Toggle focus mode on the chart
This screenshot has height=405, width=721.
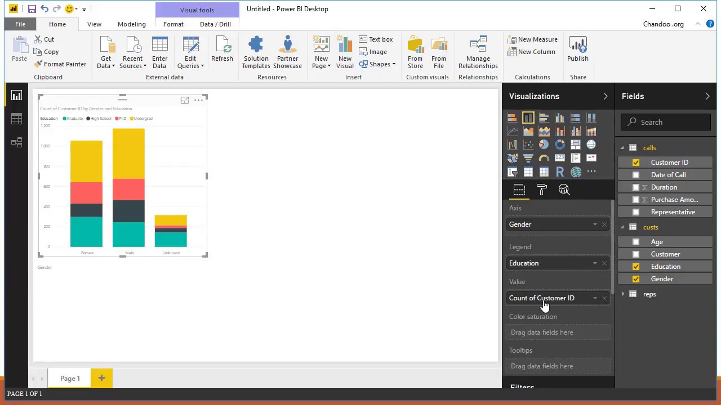184,100
